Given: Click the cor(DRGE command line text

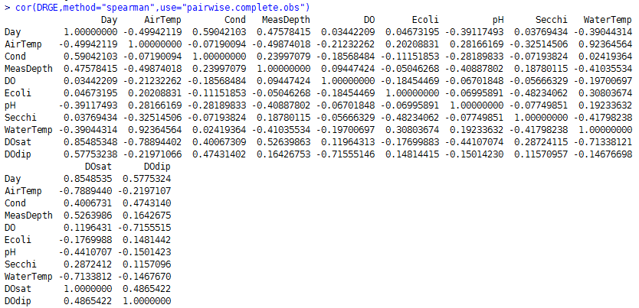Looking at the screenshot, I should (35, 7).
